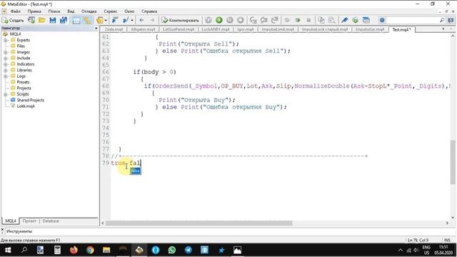Select the Presets folder

(23, 82)
